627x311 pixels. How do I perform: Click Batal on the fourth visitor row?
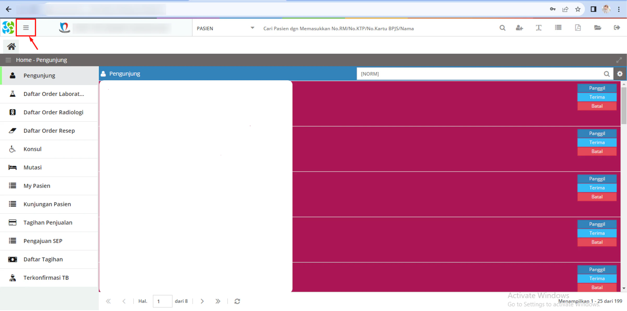coord(597,242)
